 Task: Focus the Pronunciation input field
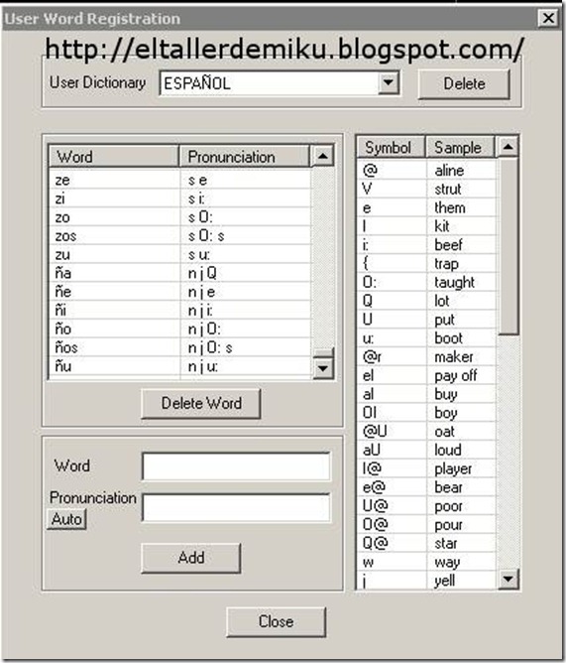[x=236, y=507]
